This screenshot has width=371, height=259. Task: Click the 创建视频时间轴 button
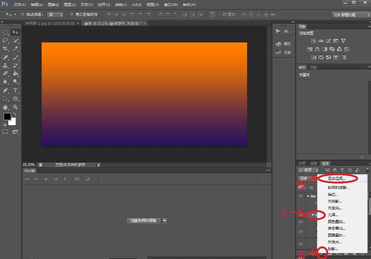(143, 221)
